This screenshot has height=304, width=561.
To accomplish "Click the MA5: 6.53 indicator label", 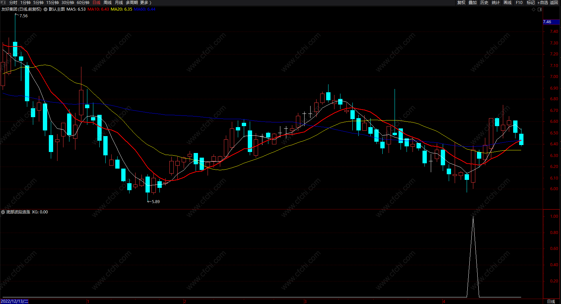I will (x=76, y=9).
